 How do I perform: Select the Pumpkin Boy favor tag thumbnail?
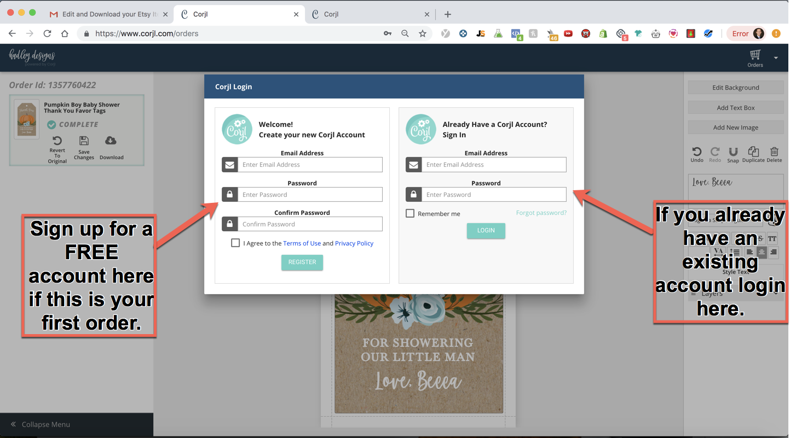point(27,119)
